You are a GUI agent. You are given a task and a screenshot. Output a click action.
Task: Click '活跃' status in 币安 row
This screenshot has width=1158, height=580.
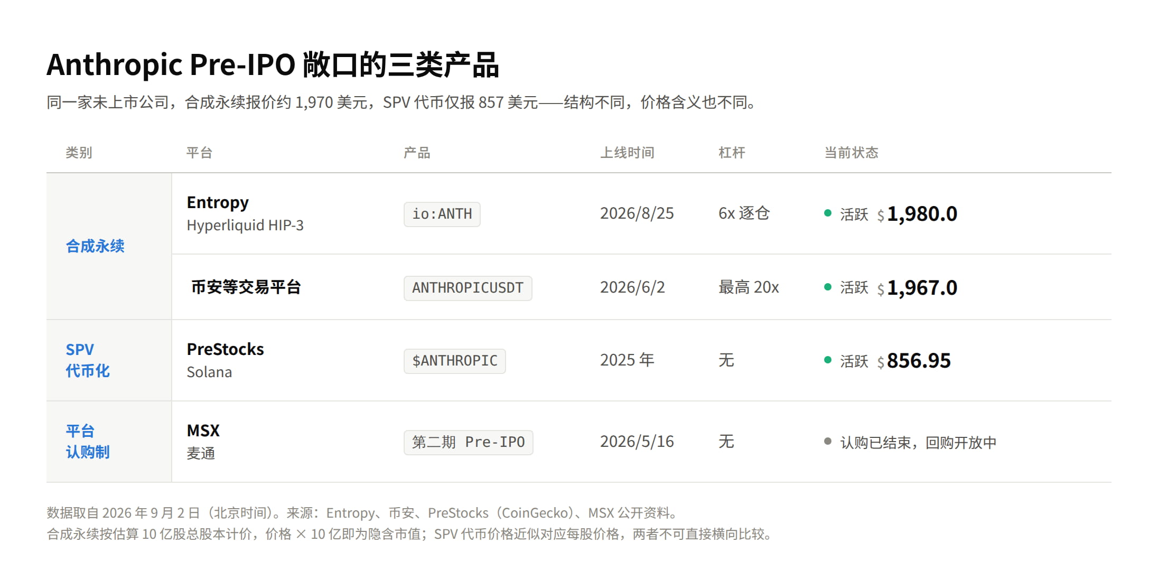coord(854,288)
